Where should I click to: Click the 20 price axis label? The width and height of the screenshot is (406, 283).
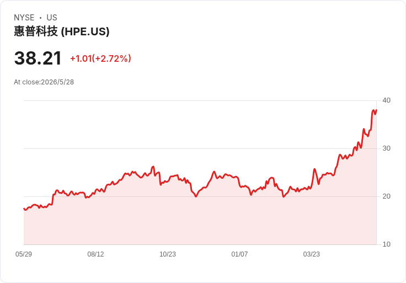[x=386, y=196]
